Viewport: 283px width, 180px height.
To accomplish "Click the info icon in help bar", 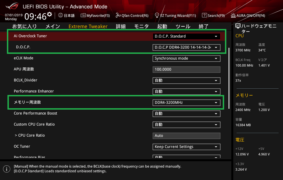I will pyautogui.click(x=7, y=169).
